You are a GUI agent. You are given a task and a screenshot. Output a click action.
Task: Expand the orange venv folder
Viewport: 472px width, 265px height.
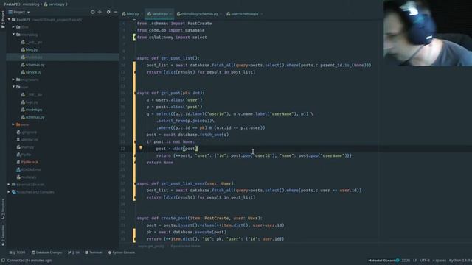point(13,124)
